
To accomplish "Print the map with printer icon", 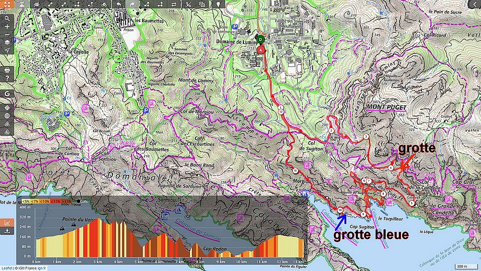I will 7,70.
